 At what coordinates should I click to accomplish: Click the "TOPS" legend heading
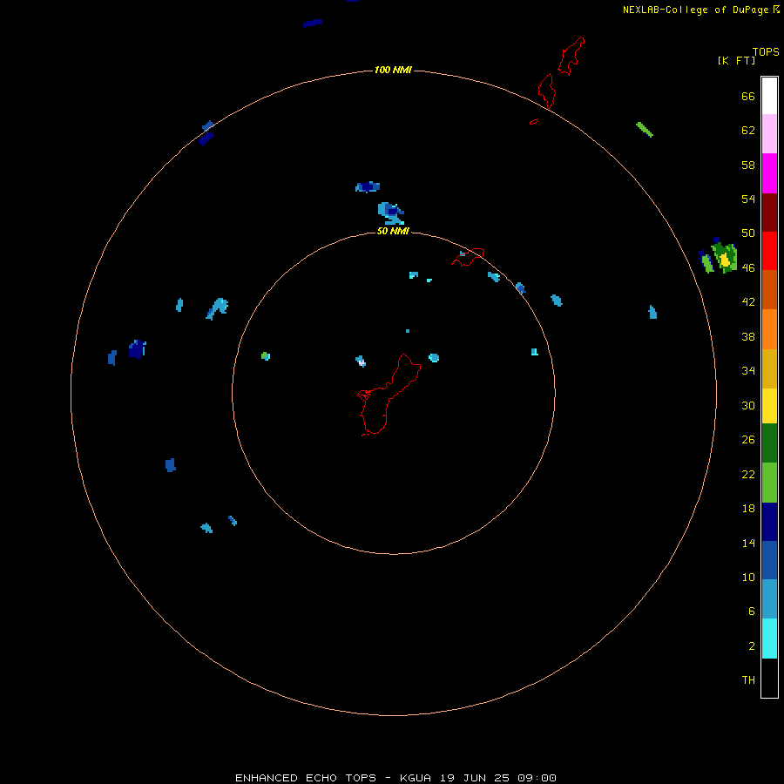click(x=766, y=51)
